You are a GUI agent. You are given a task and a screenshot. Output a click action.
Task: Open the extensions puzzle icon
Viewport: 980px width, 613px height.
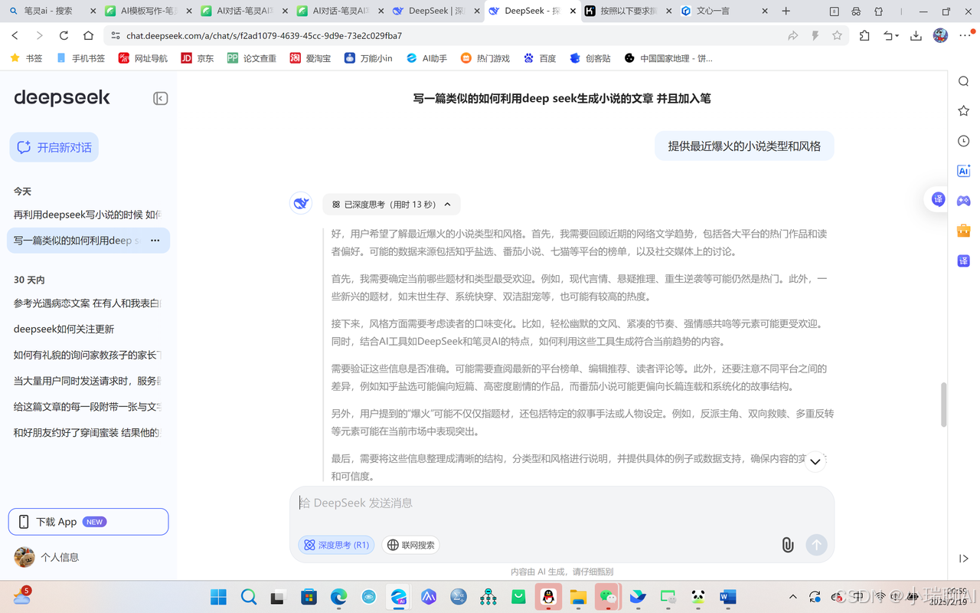(864, 36)
